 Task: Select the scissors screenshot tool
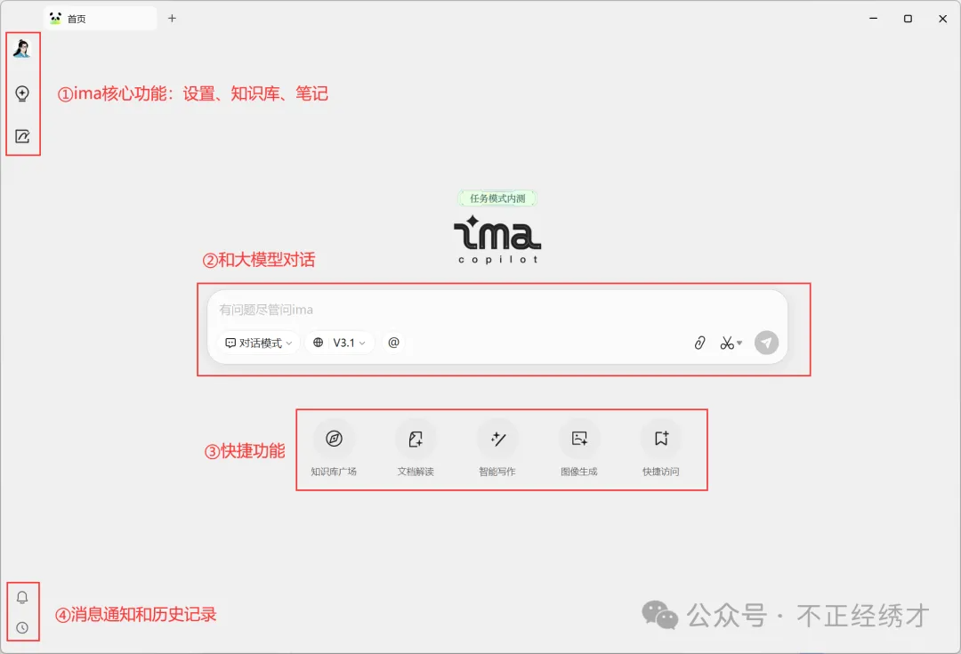[x=726, y=343]
